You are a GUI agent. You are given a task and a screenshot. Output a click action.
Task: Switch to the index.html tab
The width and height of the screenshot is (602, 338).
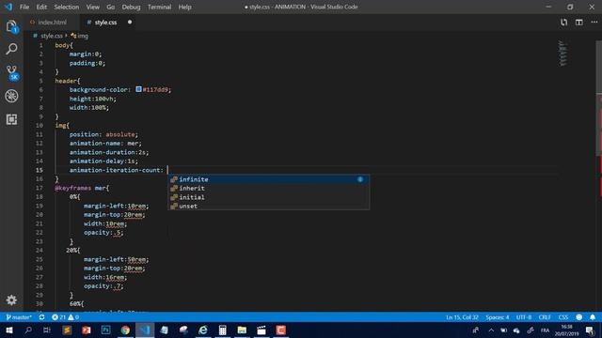pos(53,23)
